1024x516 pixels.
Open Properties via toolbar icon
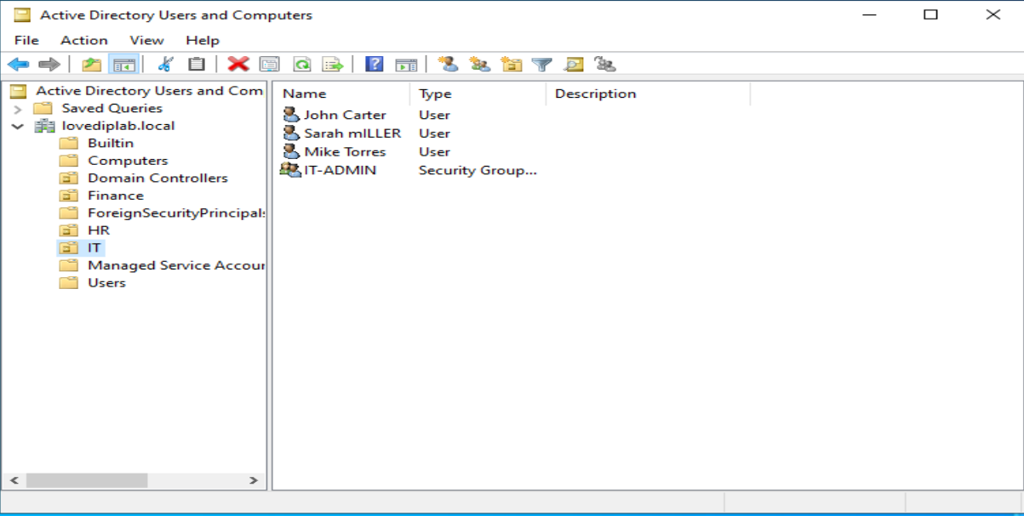(x=270, y=65)
